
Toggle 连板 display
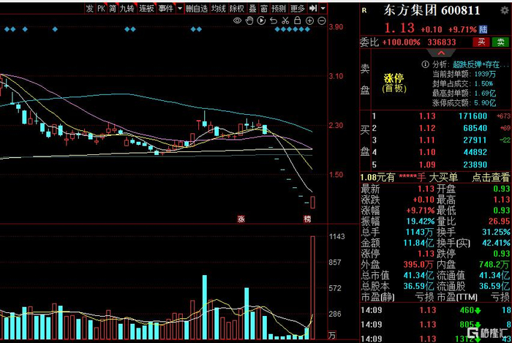(x=146, y=9)
